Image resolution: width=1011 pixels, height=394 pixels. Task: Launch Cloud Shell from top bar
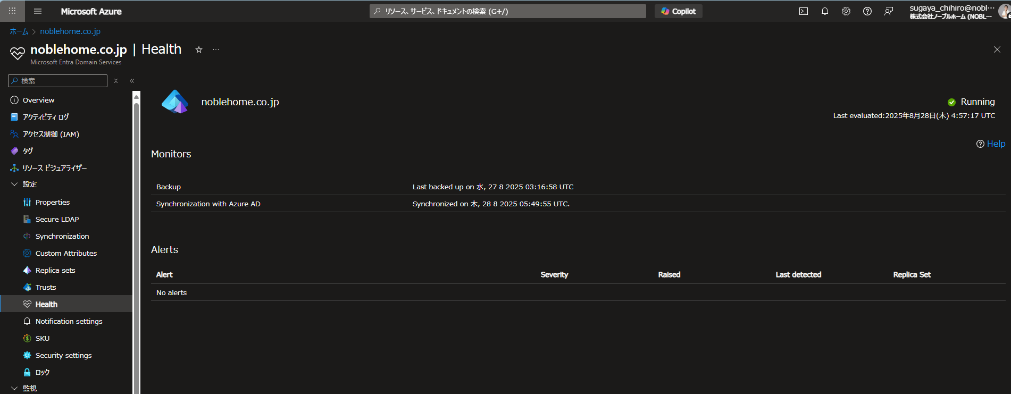click(x=804, y=11)
